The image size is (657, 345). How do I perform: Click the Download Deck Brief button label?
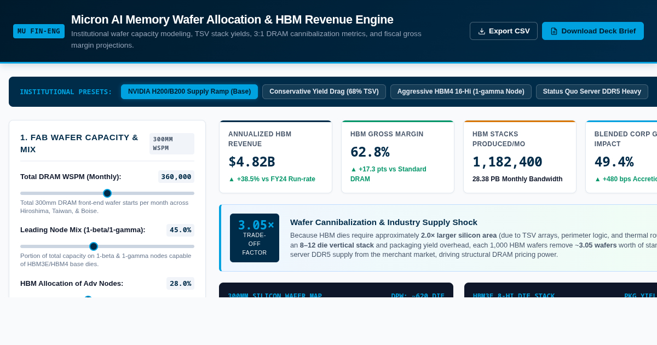598,31
